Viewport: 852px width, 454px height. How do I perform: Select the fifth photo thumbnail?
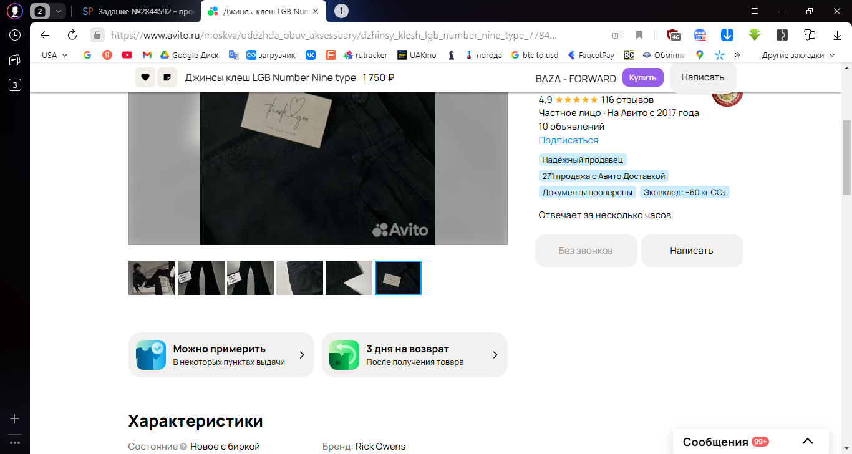(349, 278)
